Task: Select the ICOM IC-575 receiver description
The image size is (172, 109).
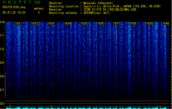Action: (x=110, y=10)
